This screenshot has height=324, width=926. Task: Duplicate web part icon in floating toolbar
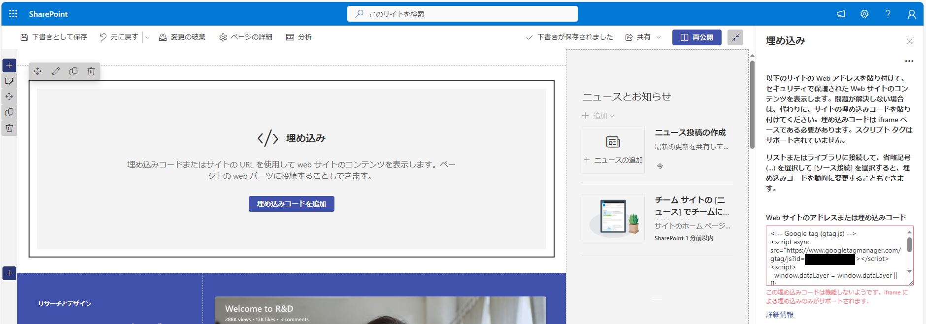click(x=73, y=71)
